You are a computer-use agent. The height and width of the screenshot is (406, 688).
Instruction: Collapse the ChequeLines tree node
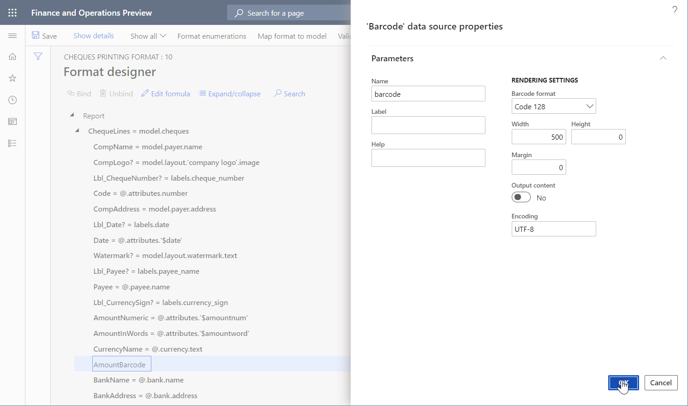77,130
